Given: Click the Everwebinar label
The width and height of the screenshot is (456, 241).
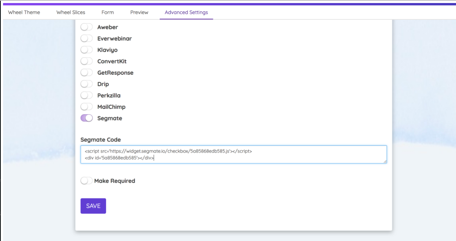Looking at the screenshot, I should pos(114,38).
